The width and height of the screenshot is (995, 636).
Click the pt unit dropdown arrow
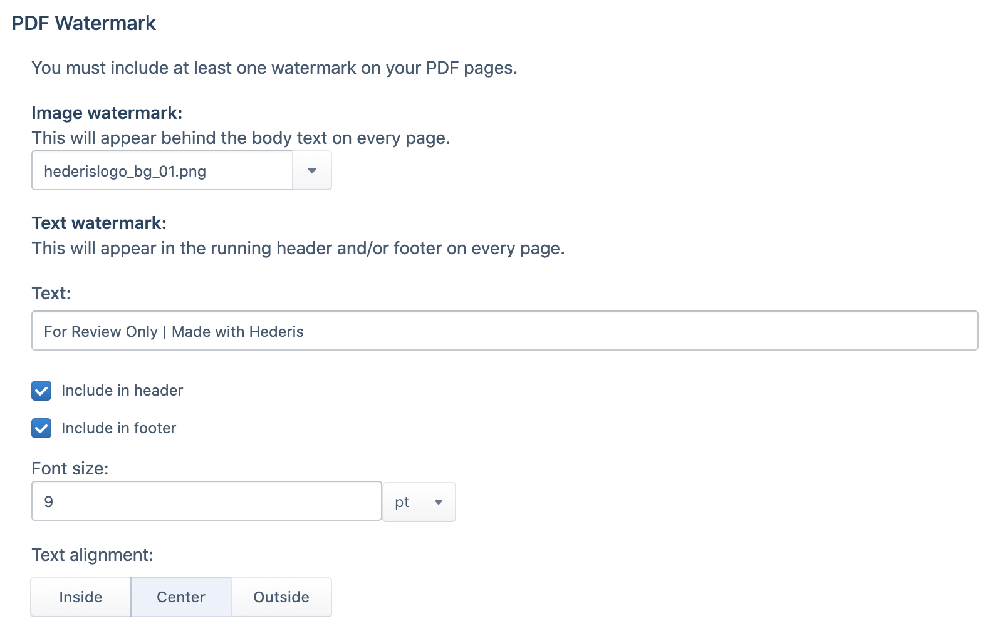click(439, 502)
